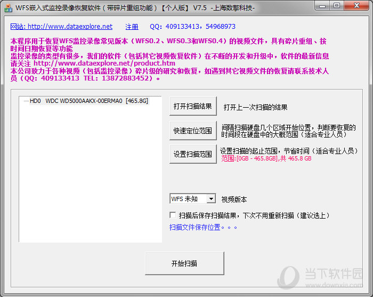373x297 pixels.
Task: Minimize the WFS recovery window
Action: [323, 6]
